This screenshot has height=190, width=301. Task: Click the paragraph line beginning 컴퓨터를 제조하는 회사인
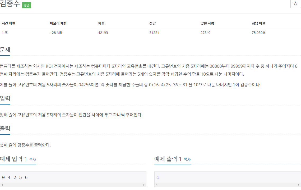pyautogui.click(x=149, y=66)
